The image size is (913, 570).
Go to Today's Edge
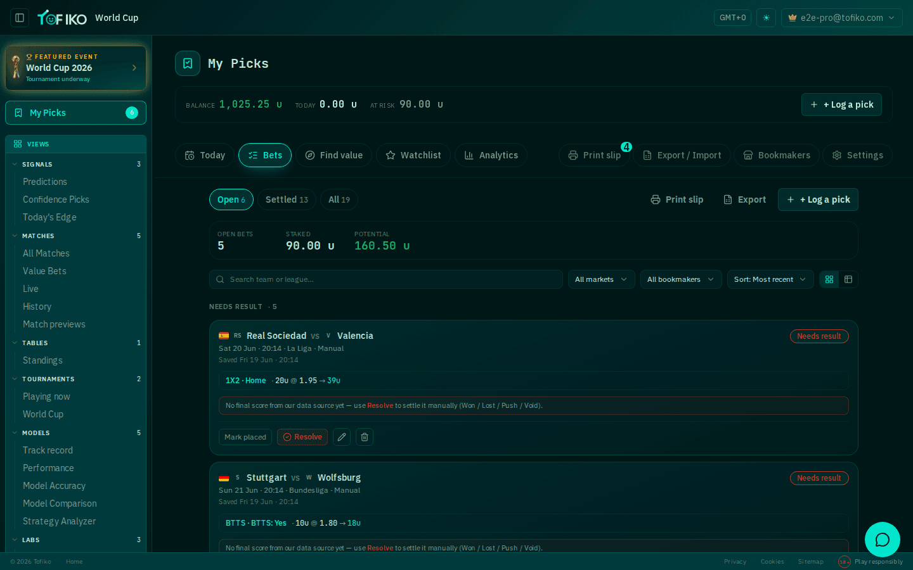[49, 217]
